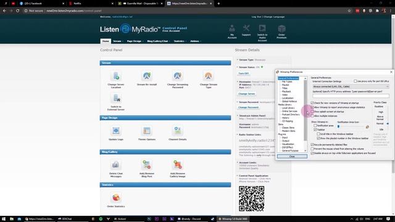Image resolution: width=395 pixels, height=222 pixels.
Task: Toggle Recycle permanently deleted files
Action: tap(312, 145)
